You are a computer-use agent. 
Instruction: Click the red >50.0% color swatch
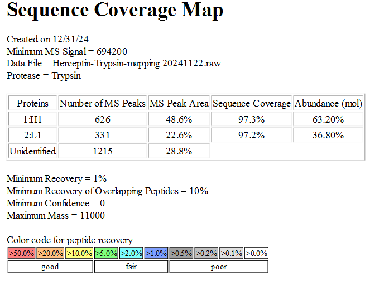tap(22, 253)
